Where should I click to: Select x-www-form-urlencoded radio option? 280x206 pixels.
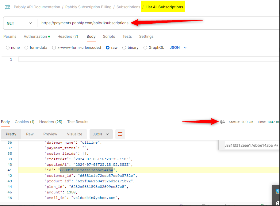coord(54,48)
